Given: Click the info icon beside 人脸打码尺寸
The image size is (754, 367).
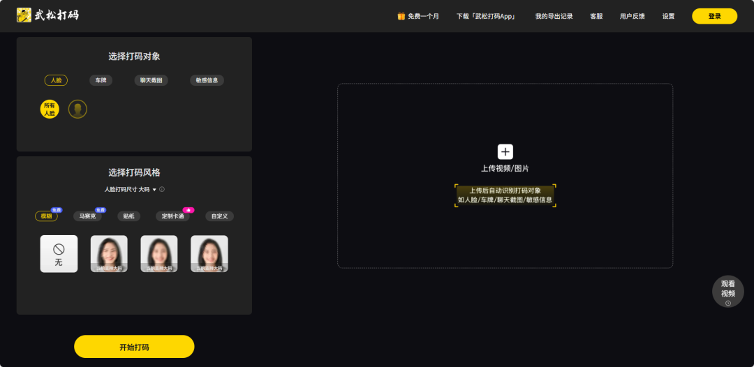Looking at the screenshot, I should pos(162,190).
